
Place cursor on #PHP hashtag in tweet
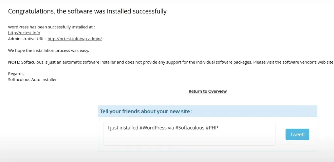coord(212,128)
